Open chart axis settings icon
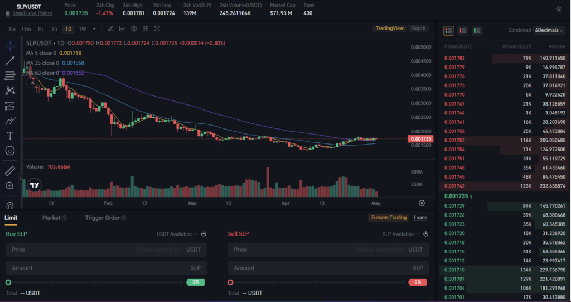This screenshot has height=302, width=571. tap(422, 203)
